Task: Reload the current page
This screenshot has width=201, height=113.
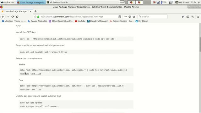Action: coord(13,17)
